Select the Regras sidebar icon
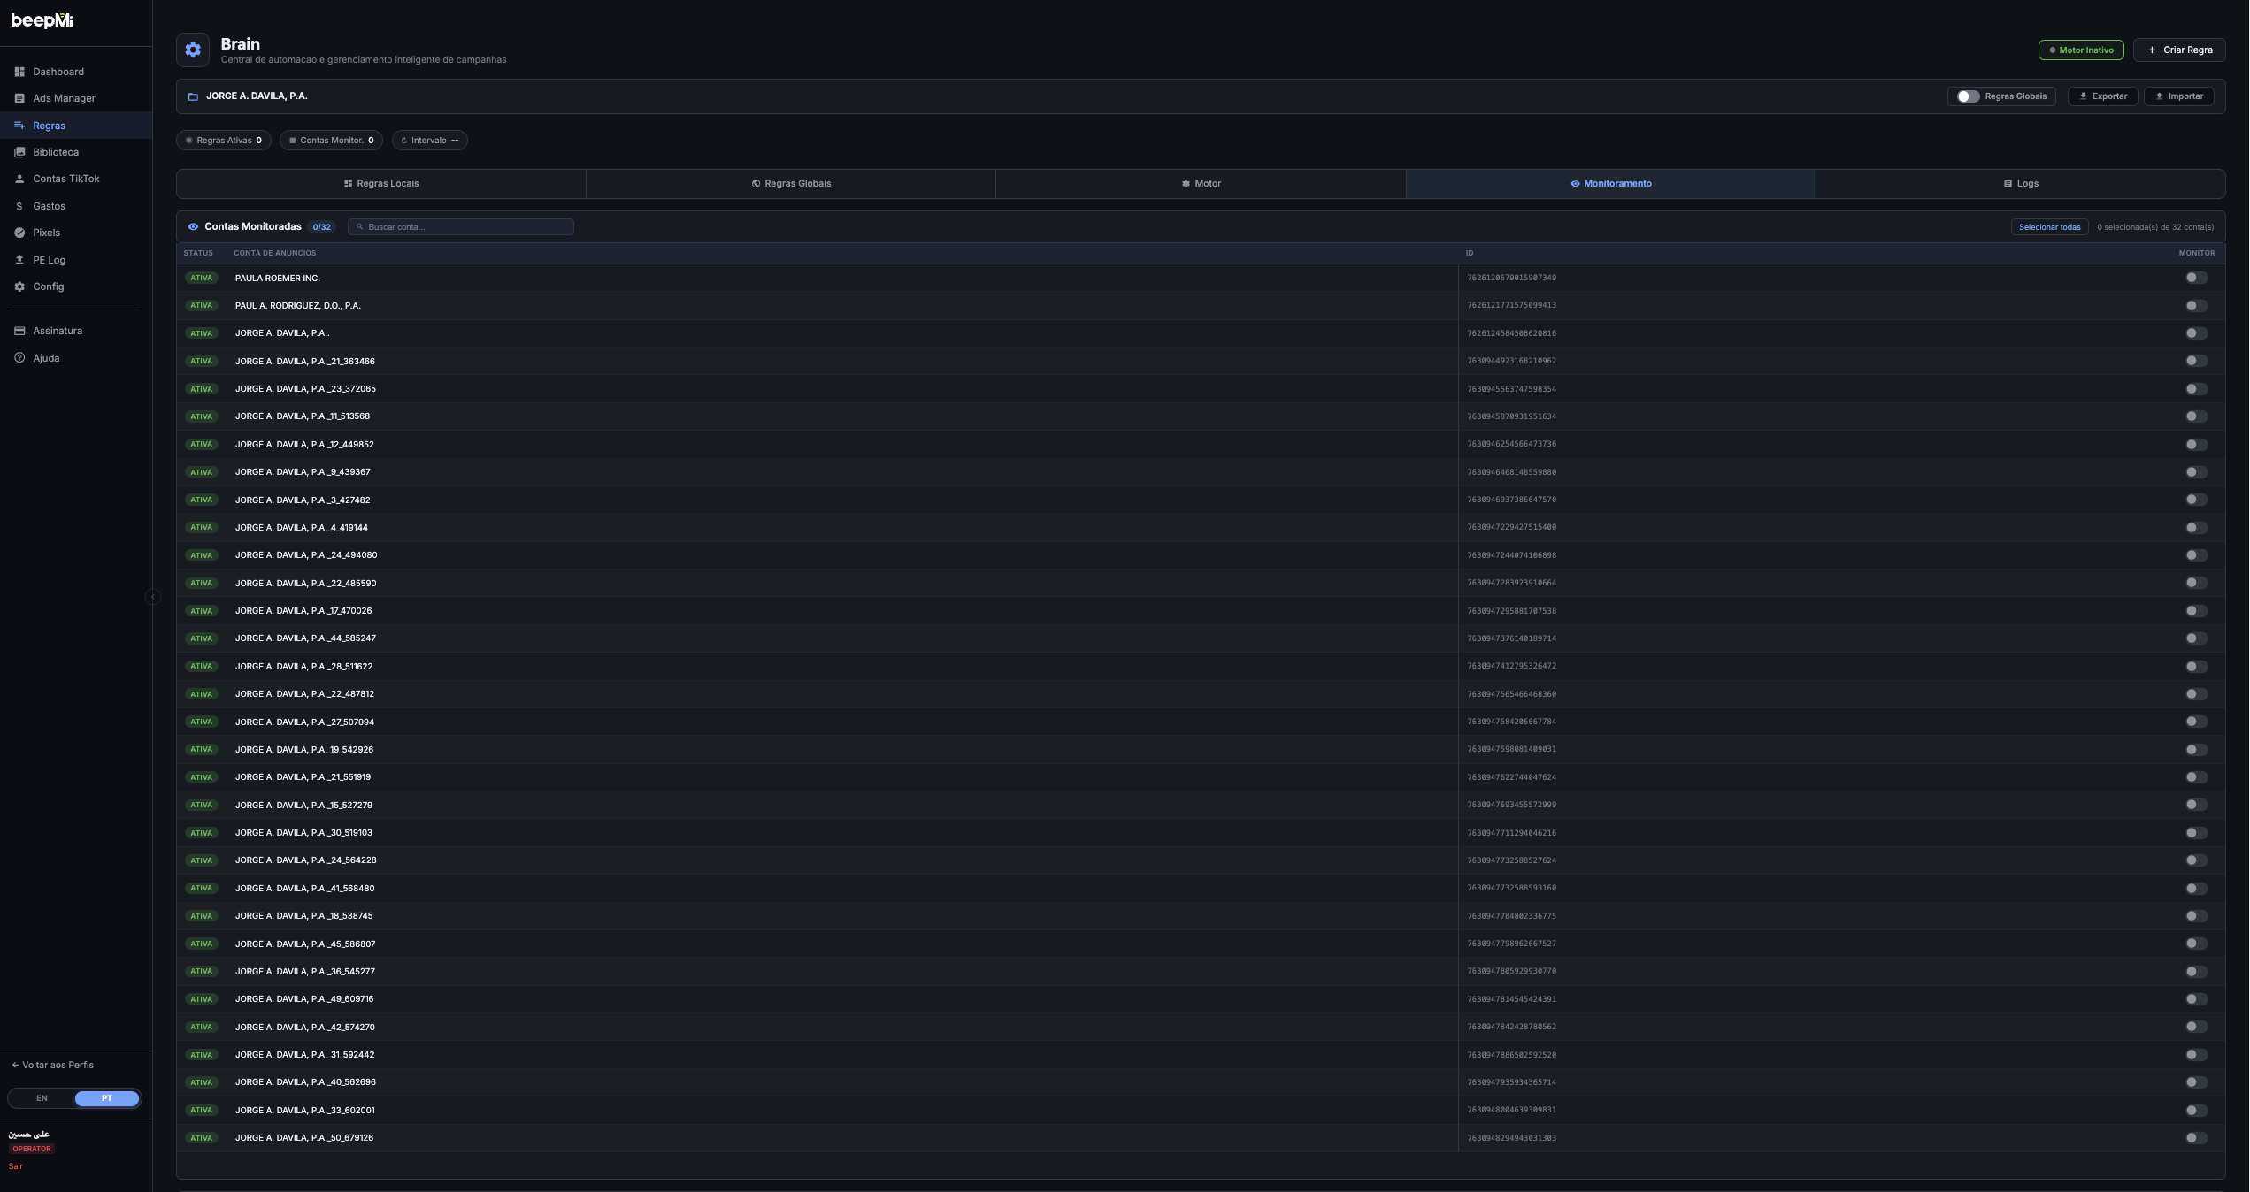This screenshot has width=2250, height=1192. click(x=19, y=126)
